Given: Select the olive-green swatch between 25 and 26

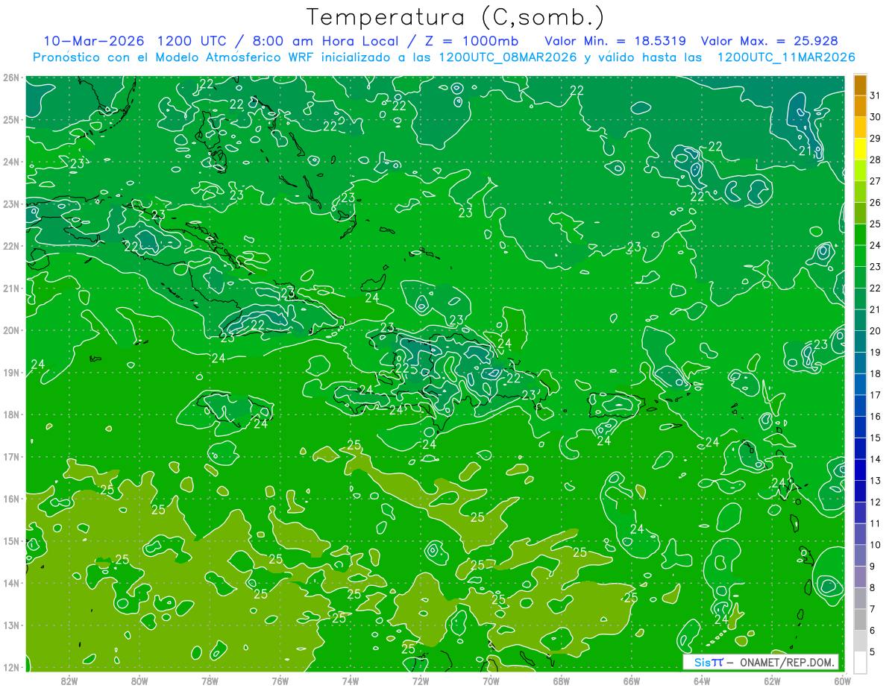Looking at the screenshot, I should pyautogui.click(x=860, y=213).
